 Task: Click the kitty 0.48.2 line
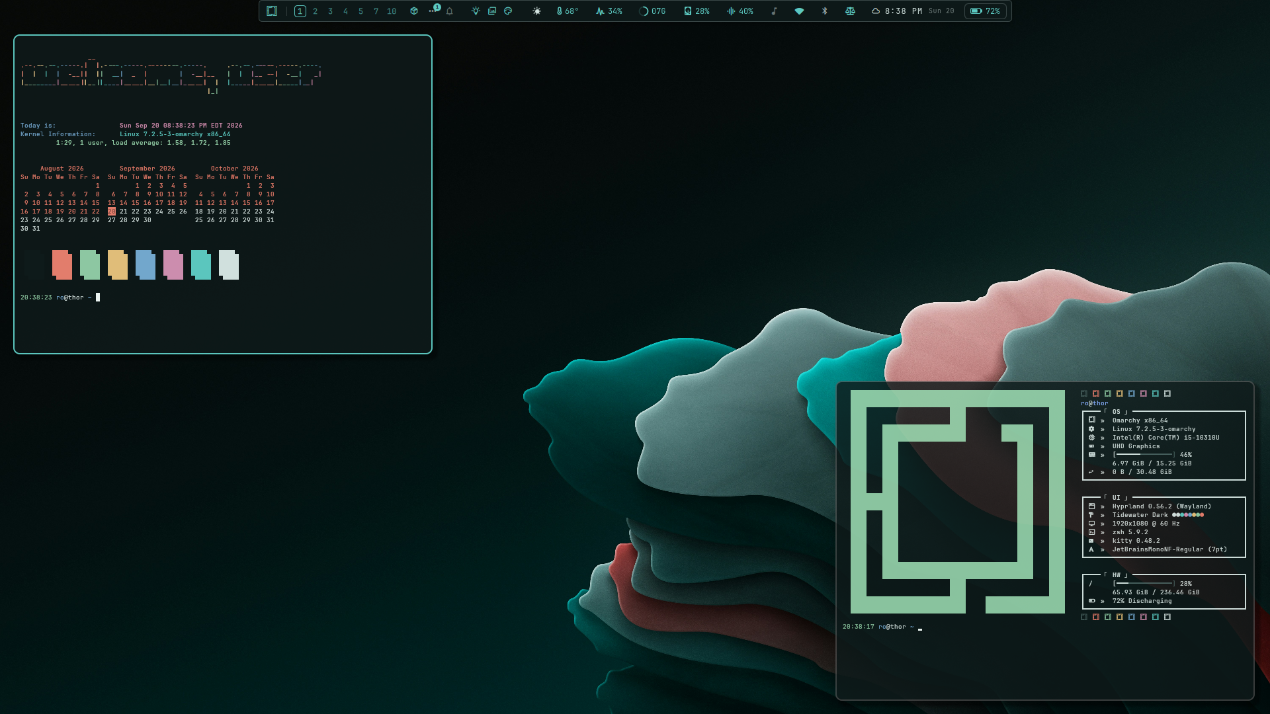click(x=1136, y=541)
